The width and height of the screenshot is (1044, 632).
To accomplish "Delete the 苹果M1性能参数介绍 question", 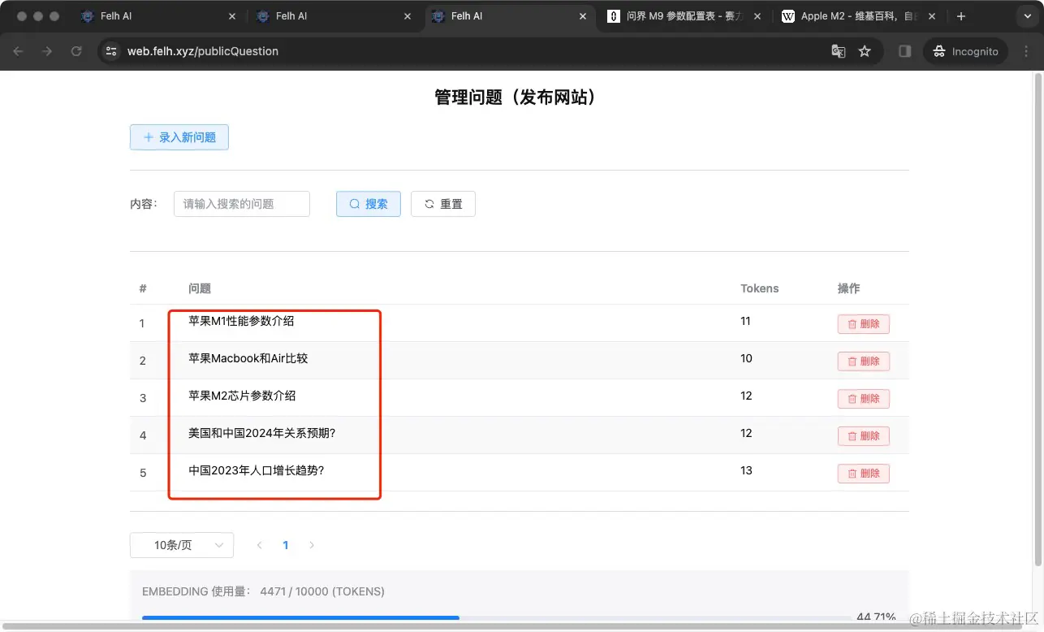I will tap(864, 324).
